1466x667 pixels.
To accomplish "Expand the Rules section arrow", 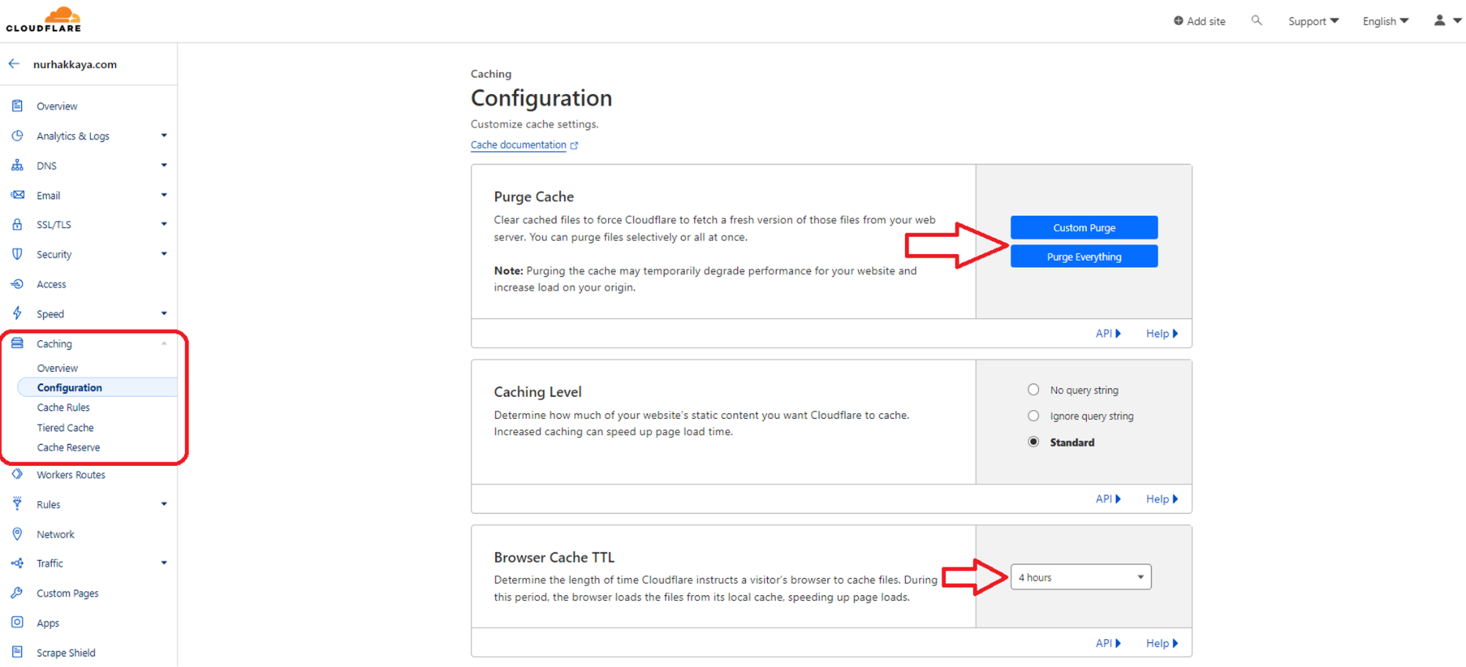I will click(x=164, y=504).
